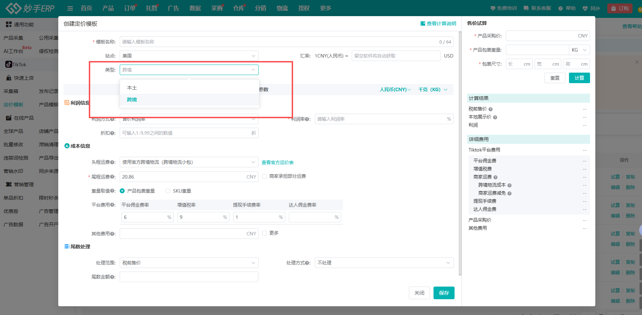Click the 计算 button
The height and width of the screenshot is (315, 642).
coord(580,78)
